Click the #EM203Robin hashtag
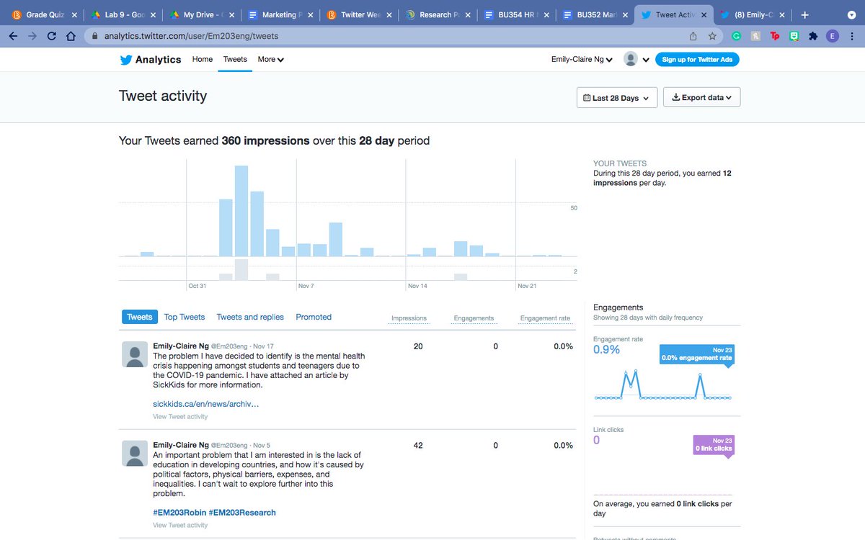Screen dimensions: 865x540 tap(179, 513)
